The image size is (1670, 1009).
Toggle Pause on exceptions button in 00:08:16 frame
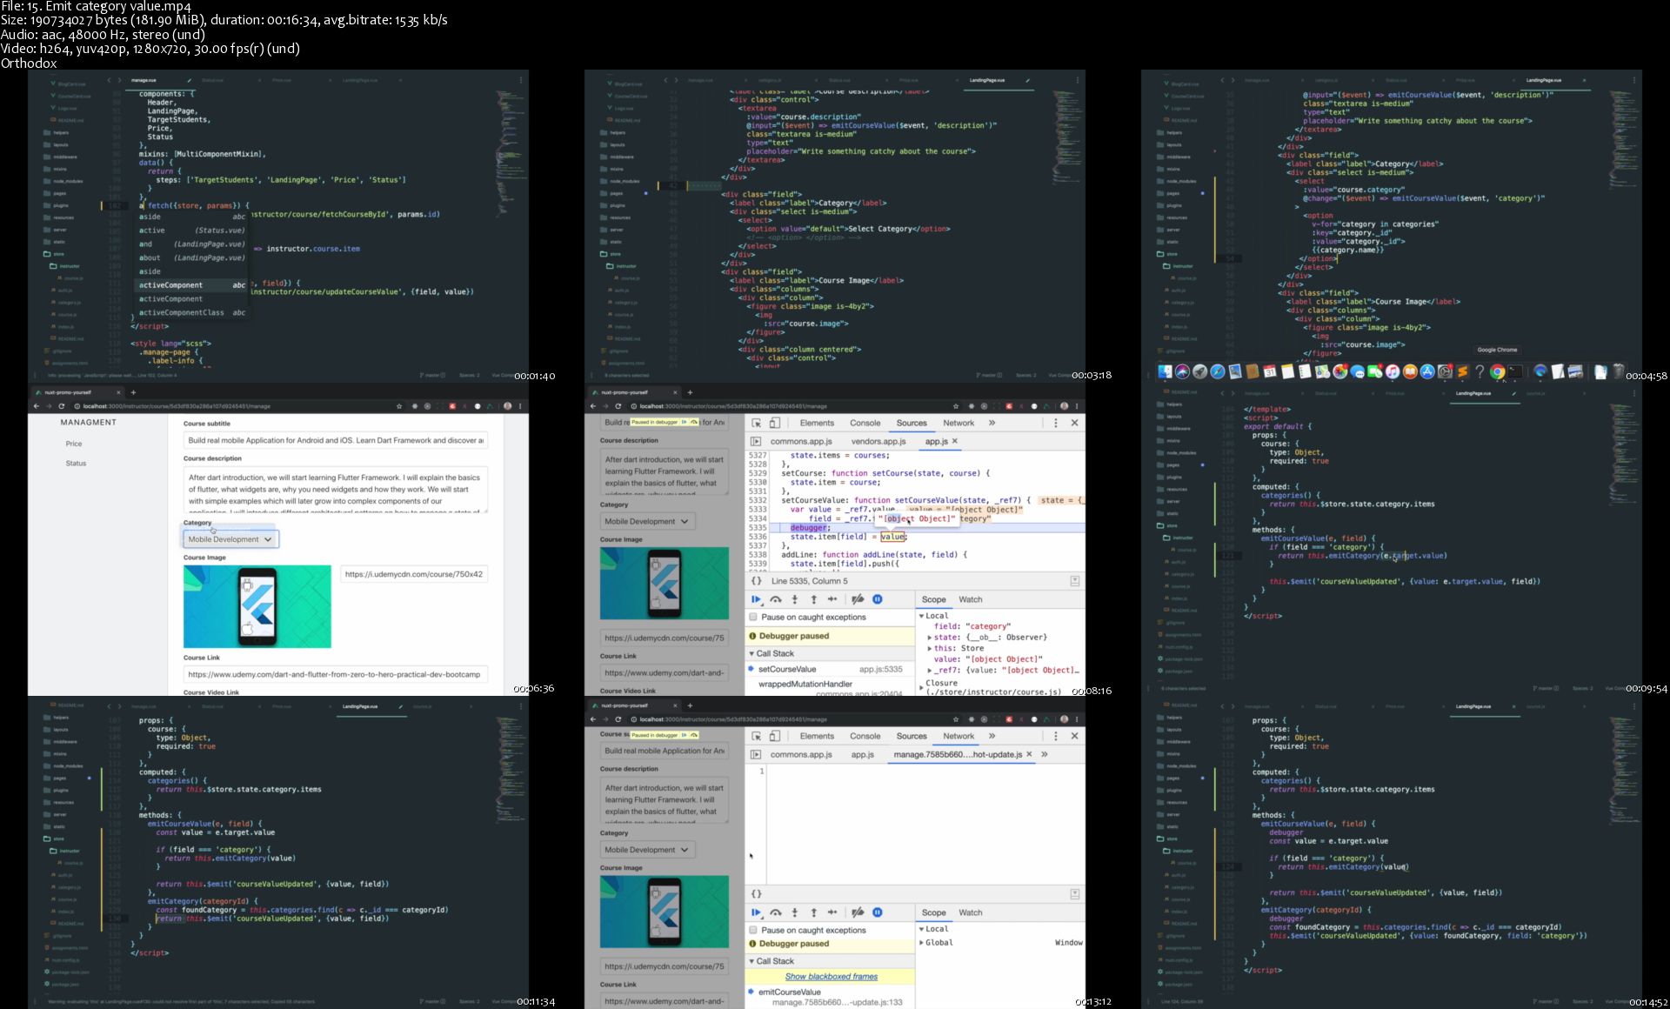click(878, 599)
